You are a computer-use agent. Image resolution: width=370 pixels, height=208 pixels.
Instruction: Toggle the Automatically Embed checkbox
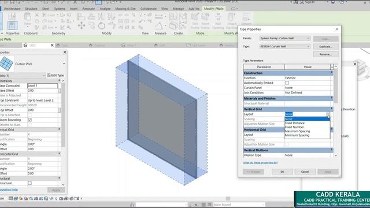tap(287, 83)
